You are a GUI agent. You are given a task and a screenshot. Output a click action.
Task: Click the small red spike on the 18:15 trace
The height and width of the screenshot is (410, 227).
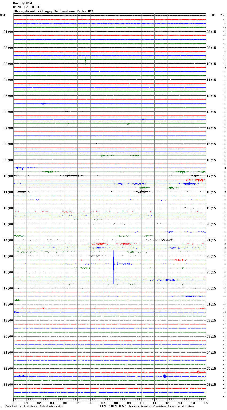click(x=43, y=309)
